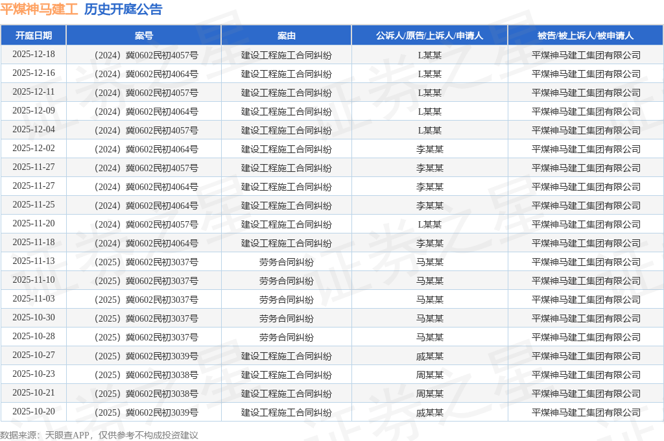
Task: Click case number 冀0602民初3039号 in the 2025-10-27 row
Action: (144, 356)
